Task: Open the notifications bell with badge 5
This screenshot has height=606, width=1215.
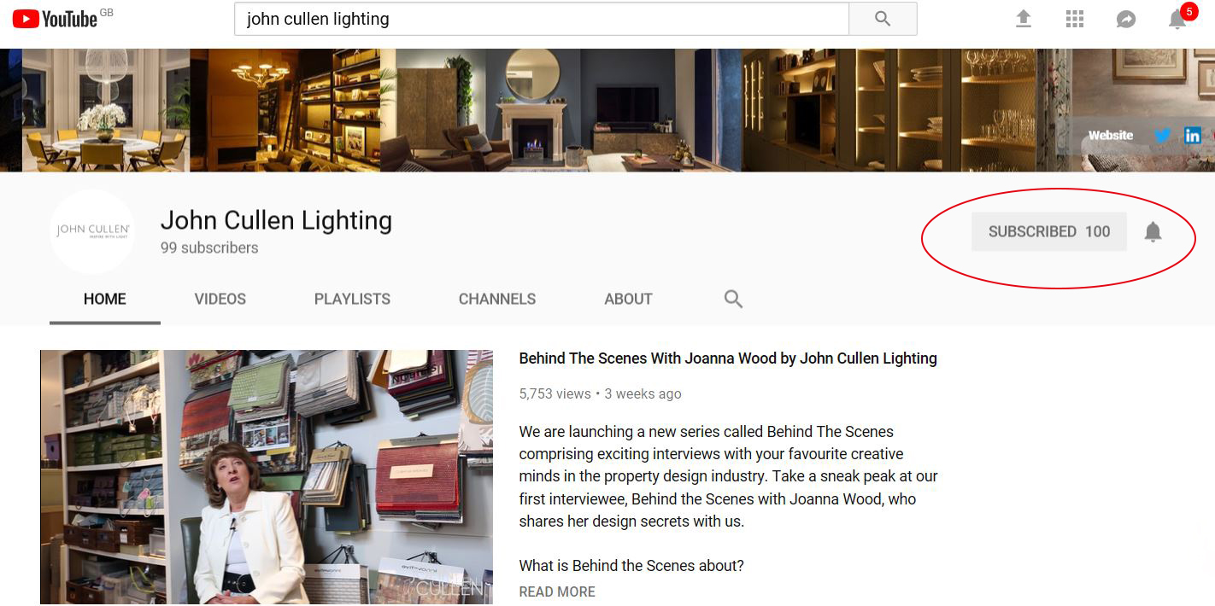Action: pos(1178,18)
